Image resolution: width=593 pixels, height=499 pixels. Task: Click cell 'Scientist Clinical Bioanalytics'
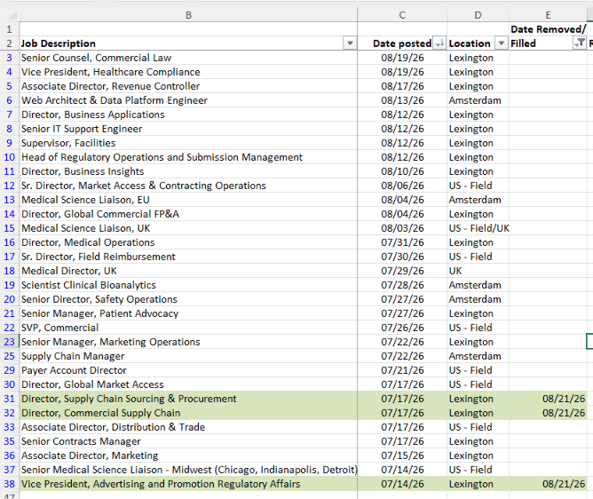click(x=188, y=285)
